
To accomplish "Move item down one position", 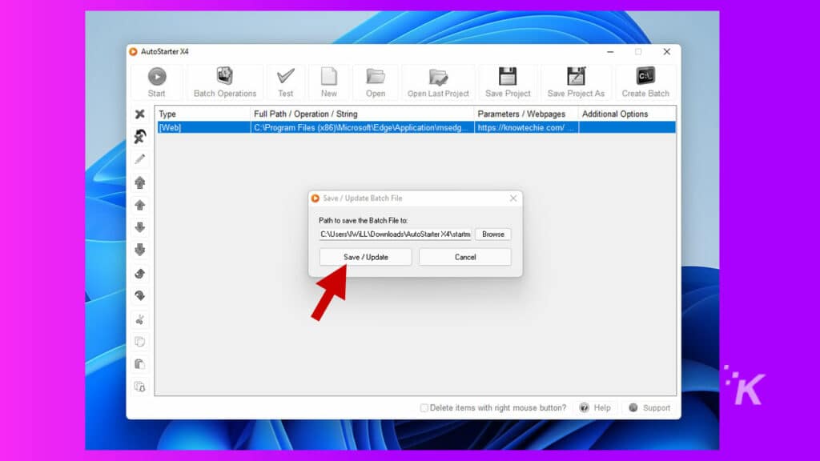I will (x=139, y=227).
